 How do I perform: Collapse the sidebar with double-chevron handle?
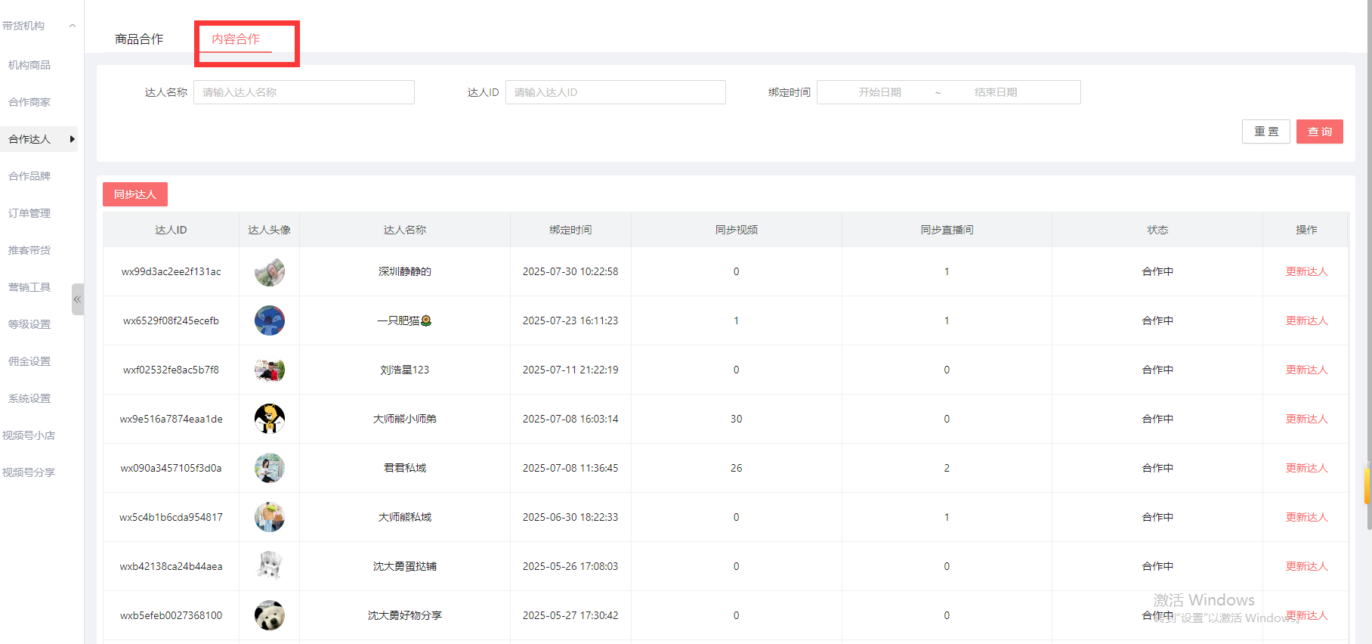(77, 299)
